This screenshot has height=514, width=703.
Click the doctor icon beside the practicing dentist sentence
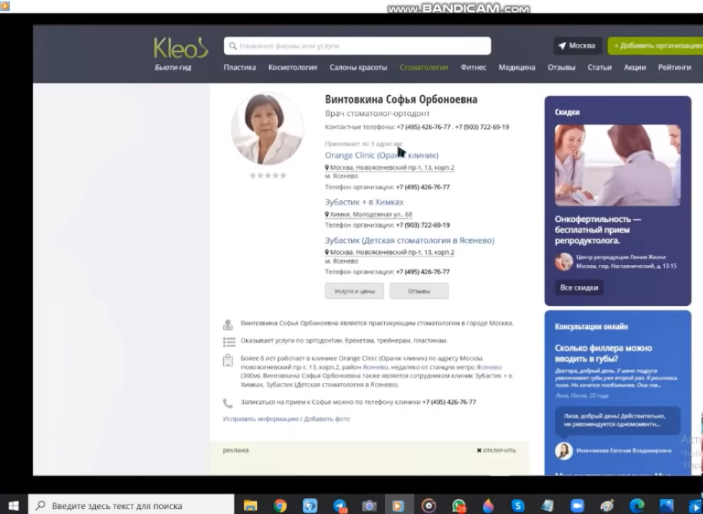coord(228,324)
